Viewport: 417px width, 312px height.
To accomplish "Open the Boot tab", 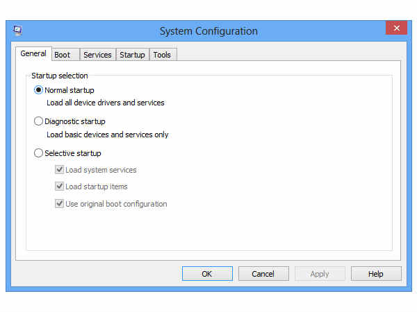I will 63,55.
